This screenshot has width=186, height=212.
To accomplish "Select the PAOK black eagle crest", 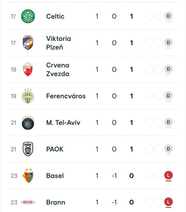I will pyautogui.click(x=28, y=149).
